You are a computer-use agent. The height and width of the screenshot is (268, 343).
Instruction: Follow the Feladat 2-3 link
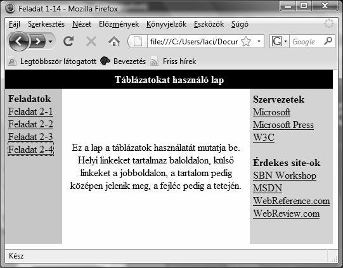tap(30, 137)
